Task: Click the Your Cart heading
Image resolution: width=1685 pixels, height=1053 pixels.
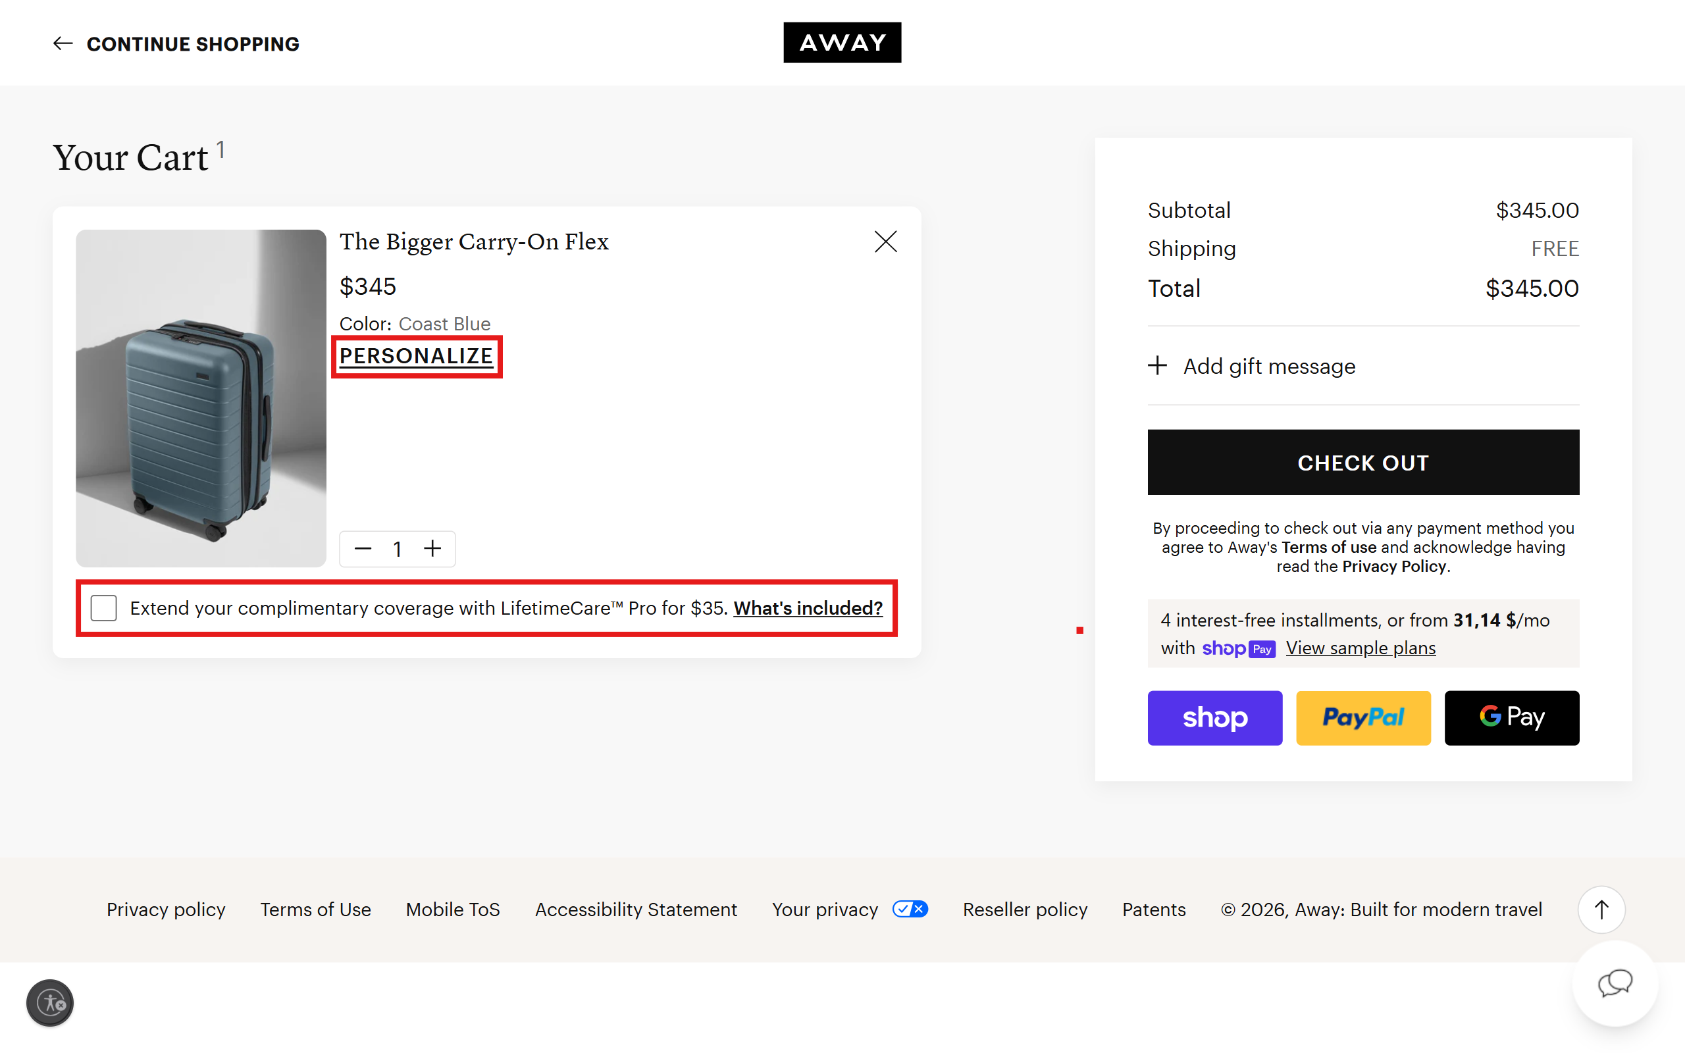Action: [x=130, y=157]
